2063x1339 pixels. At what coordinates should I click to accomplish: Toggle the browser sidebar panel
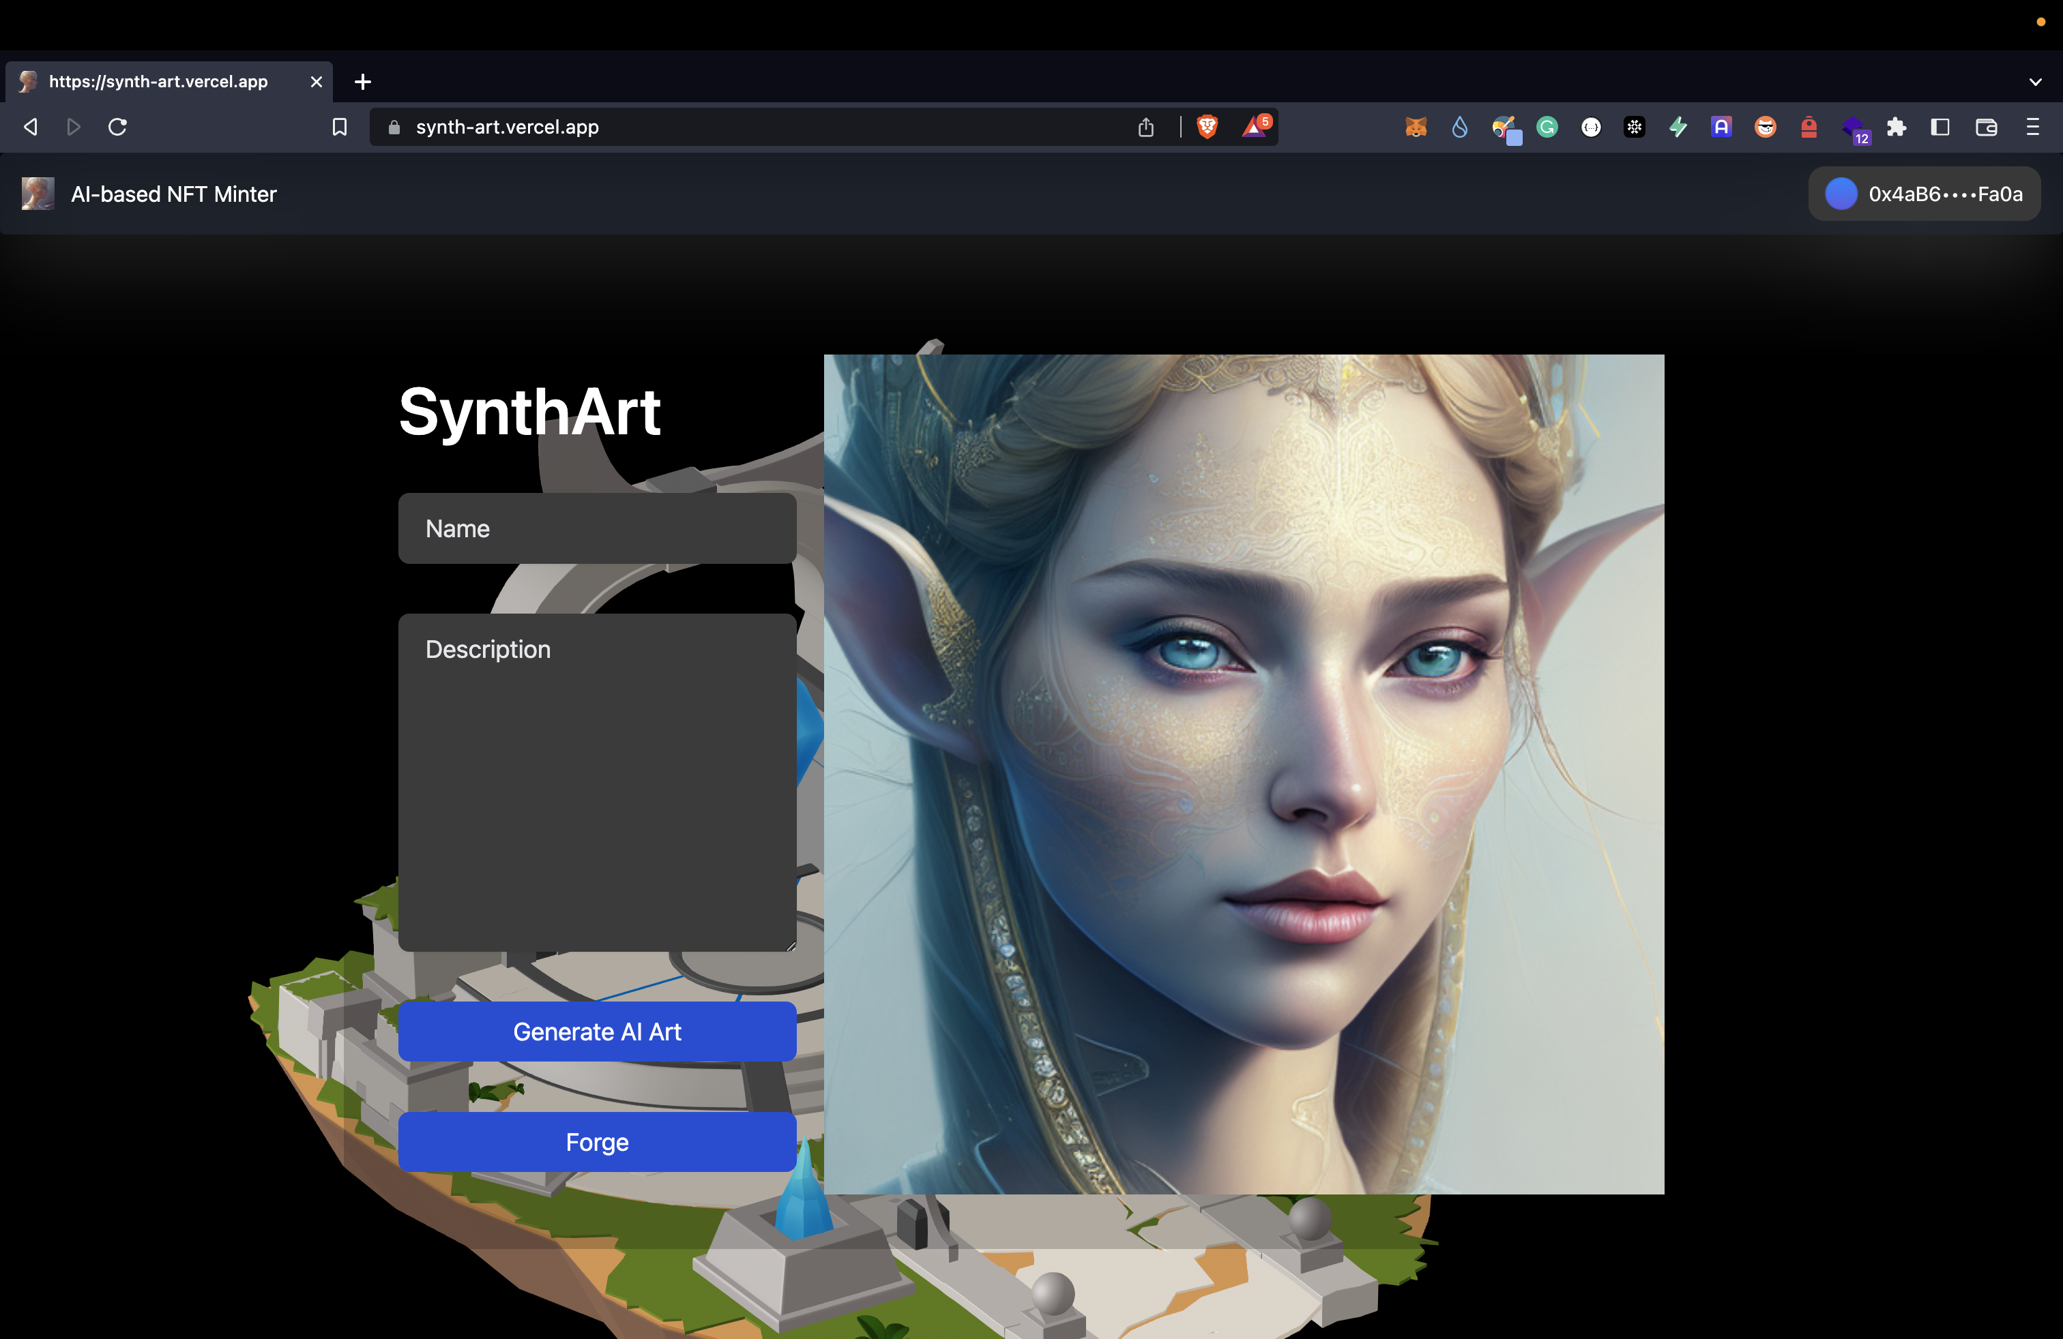[1941, 127]
